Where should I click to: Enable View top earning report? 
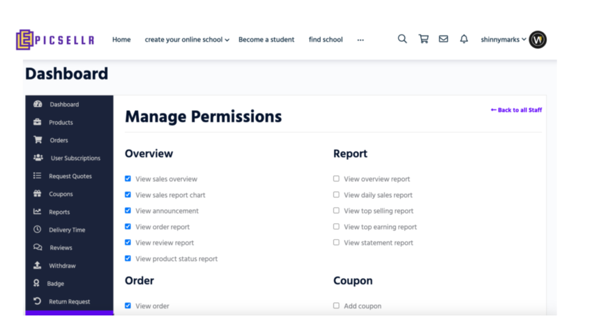tap(336, 227)
